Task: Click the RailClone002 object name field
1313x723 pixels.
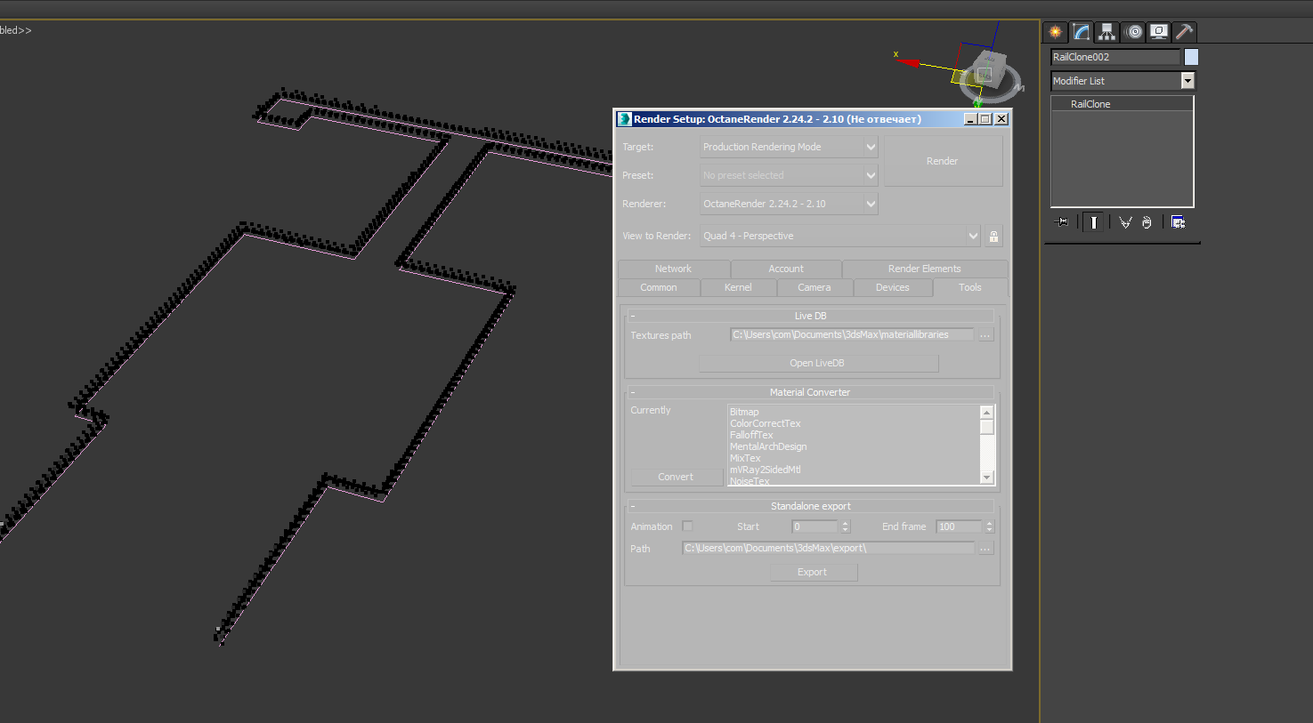Action: point(1115,57)
